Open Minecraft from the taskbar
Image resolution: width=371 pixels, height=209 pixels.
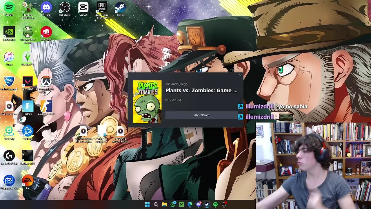click(181, 205)
